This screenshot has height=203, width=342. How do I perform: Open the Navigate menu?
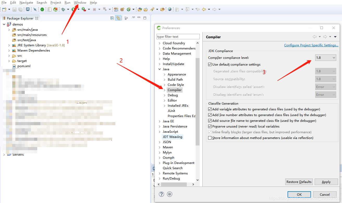(26, 2)
